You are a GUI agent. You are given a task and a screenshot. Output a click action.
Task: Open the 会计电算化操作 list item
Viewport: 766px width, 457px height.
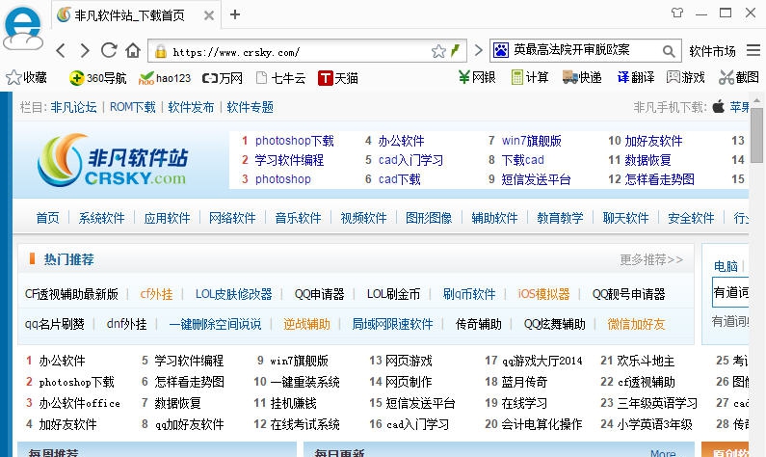[541, 424]
